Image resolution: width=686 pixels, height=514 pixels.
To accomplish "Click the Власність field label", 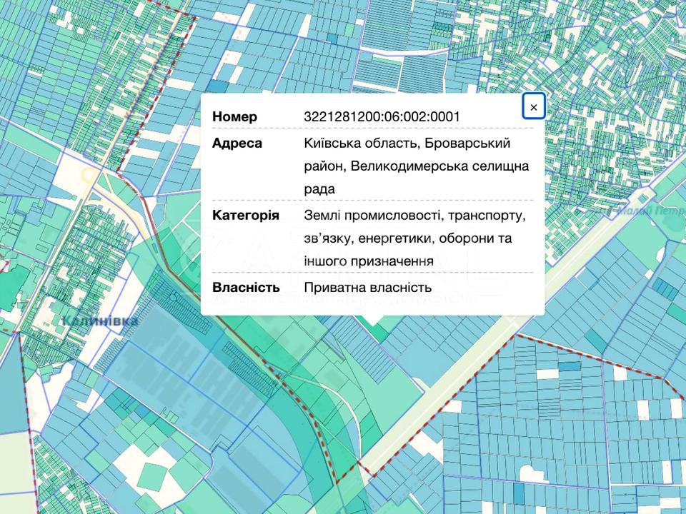I will [245, 287].
